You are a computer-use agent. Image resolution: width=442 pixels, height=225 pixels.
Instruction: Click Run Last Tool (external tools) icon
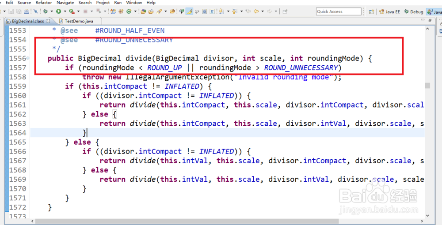[72, 11]
